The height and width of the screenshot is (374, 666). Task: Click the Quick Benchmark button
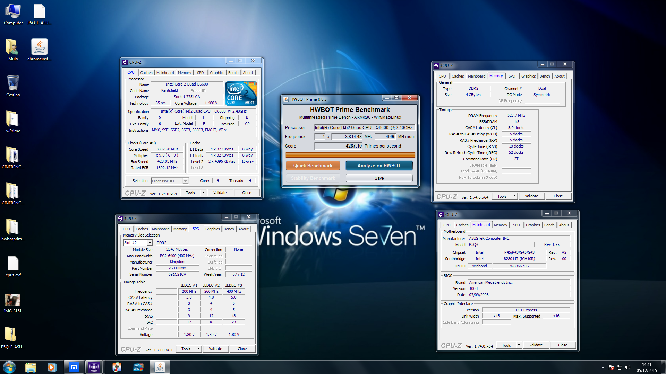click(313, 166)
